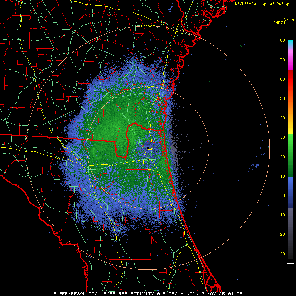Click the 30 value on the dBZ scale
This screenshot has width=296, height=296.
pyautogui.click(x=283, y=137)
